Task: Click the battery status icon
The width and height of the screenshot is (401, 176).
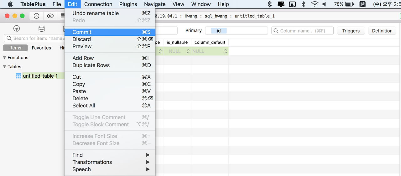Action: click(350, 4)
